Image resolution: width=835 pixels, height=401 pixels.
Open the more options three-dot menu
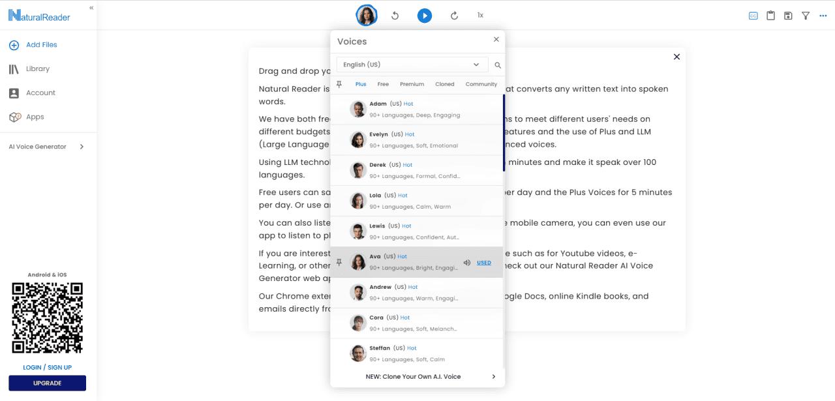[x=823, y=16]
